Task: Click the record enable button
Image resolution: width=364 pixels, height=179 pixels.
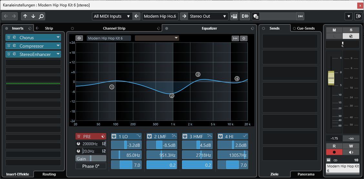Action: click(x=334, y=152)
